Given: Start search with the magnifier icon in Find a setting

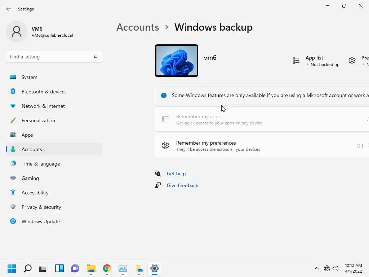Looking at the screenshot, I should coord(95,57).
